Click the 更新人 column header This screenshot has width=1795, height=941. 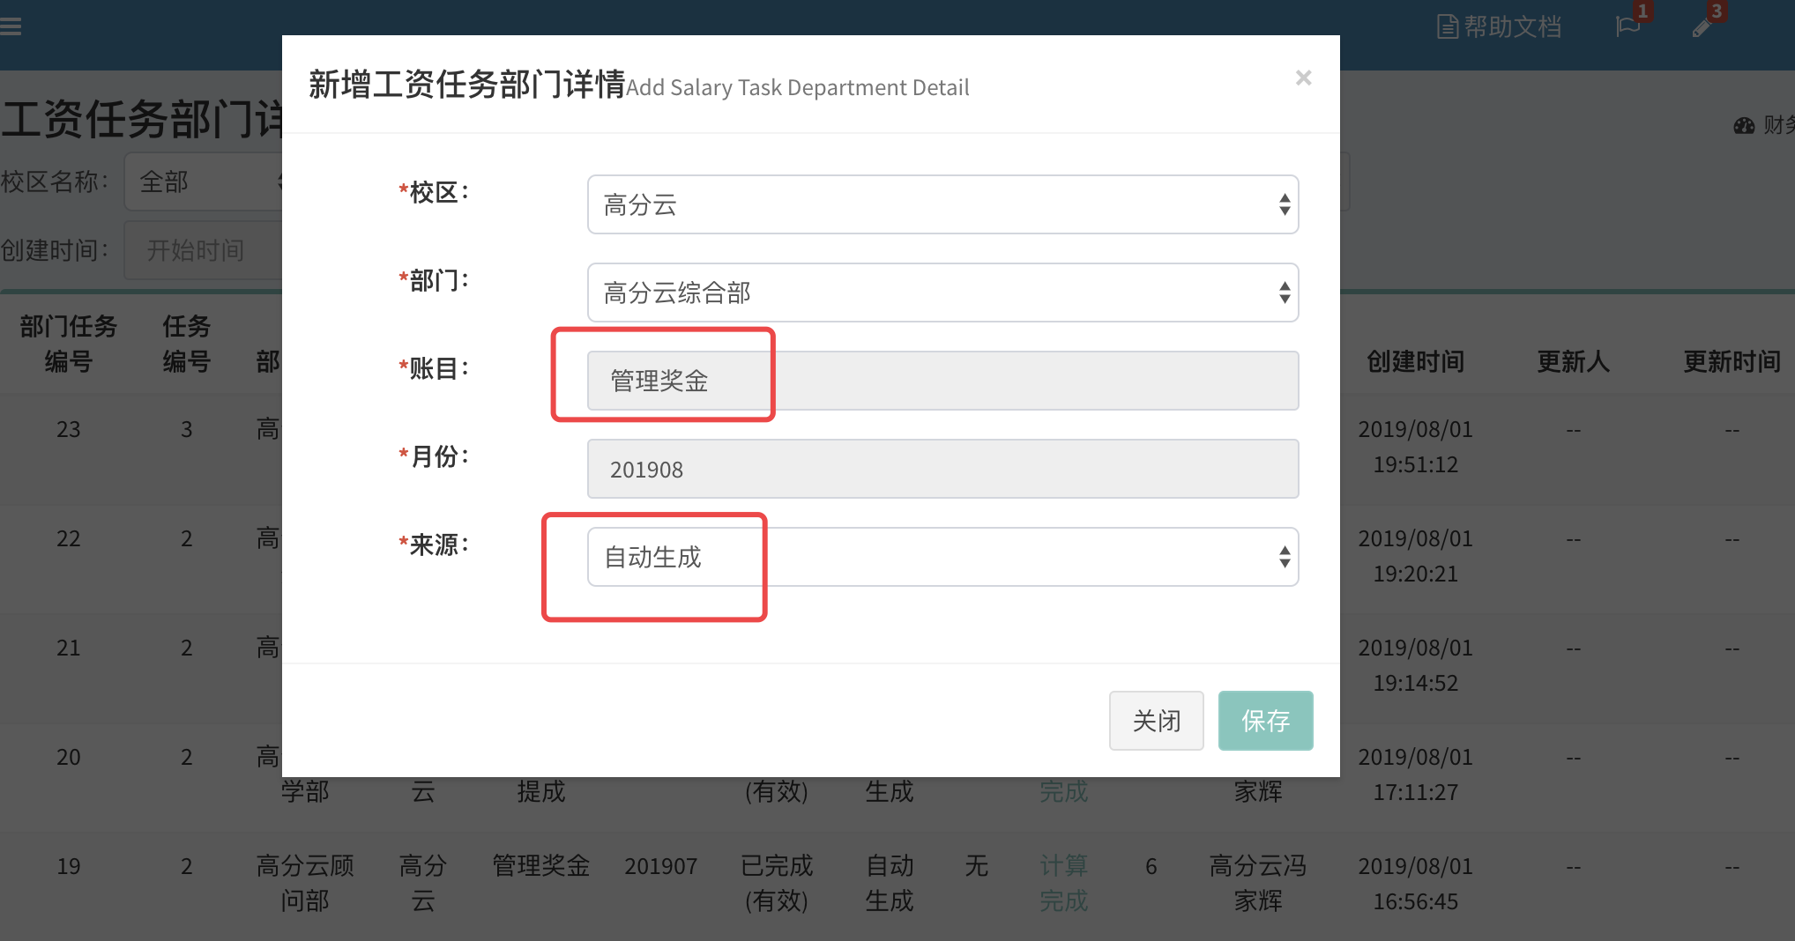[1573, 361]
